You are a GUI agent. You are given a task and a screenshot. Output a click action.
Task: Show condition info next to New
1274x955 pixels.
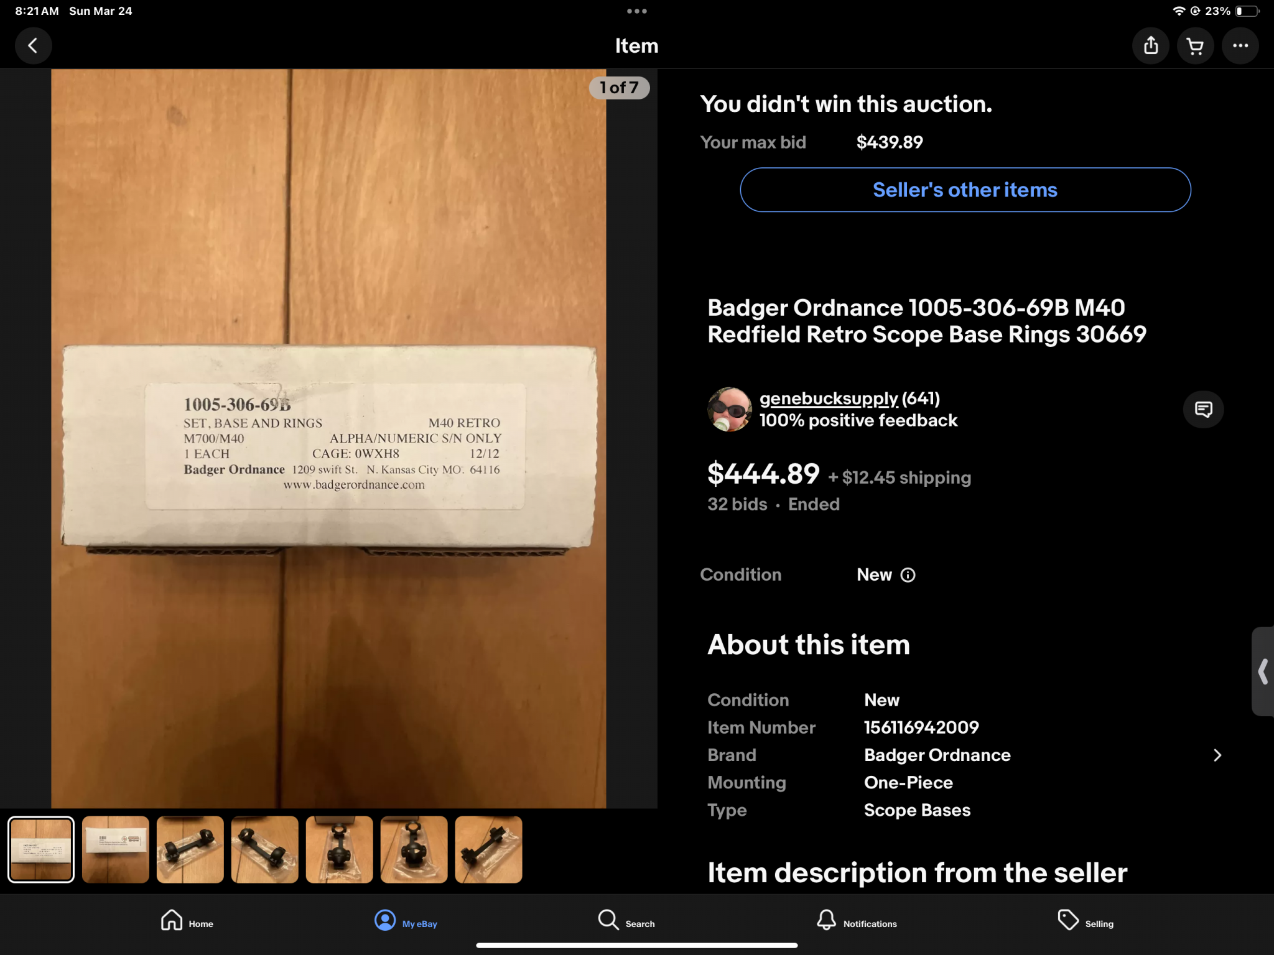908,575
